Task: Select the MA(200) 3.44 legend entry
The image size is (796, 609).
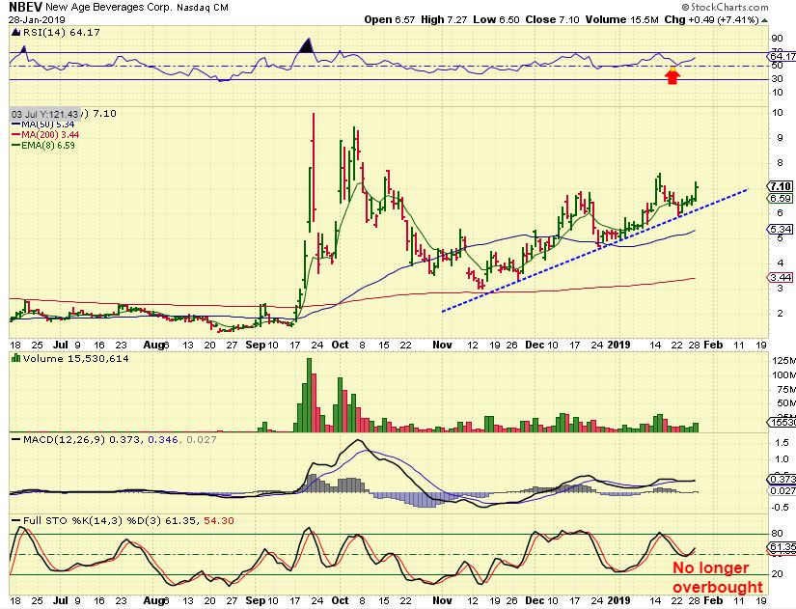Action: [x=45, y=134]
